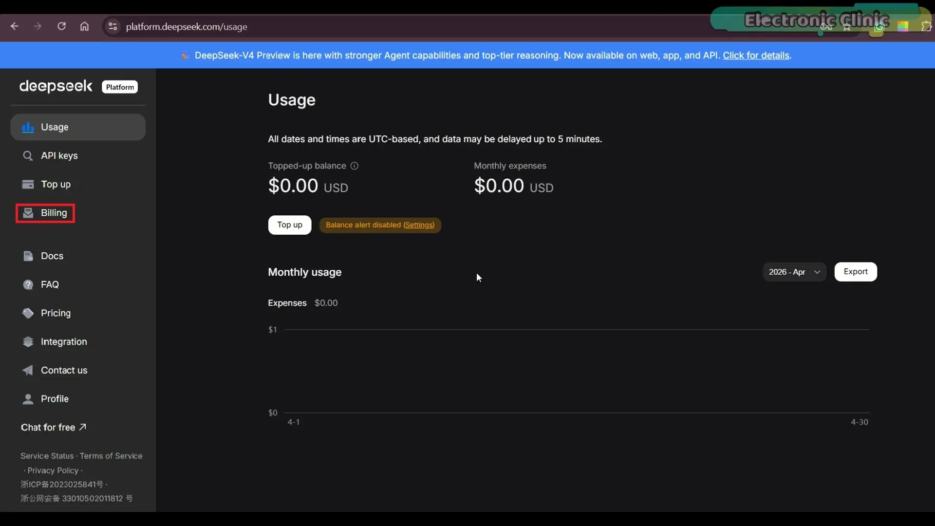The image size is (935, 526).
Task: Open the 浙ICP备2023025841号 footer link
Action: [62, 485]
